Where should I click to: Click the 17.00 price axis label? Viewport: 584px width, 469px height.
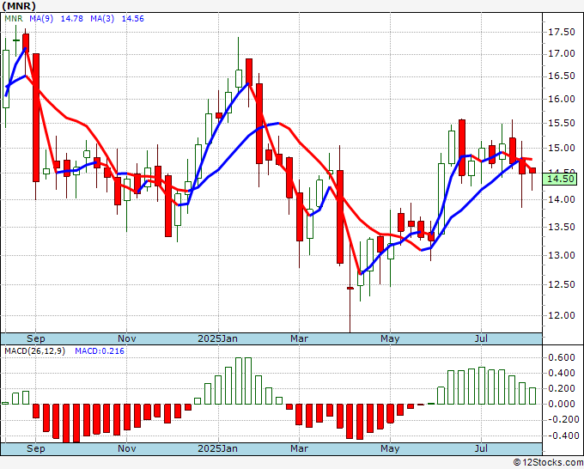tap(562, 53)
